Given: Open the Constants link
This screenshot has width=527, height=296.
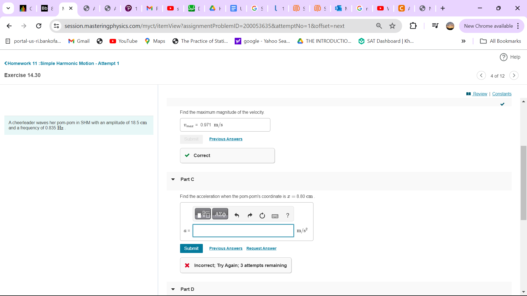Looking at the screenshot, I should (x=501, y=94).
